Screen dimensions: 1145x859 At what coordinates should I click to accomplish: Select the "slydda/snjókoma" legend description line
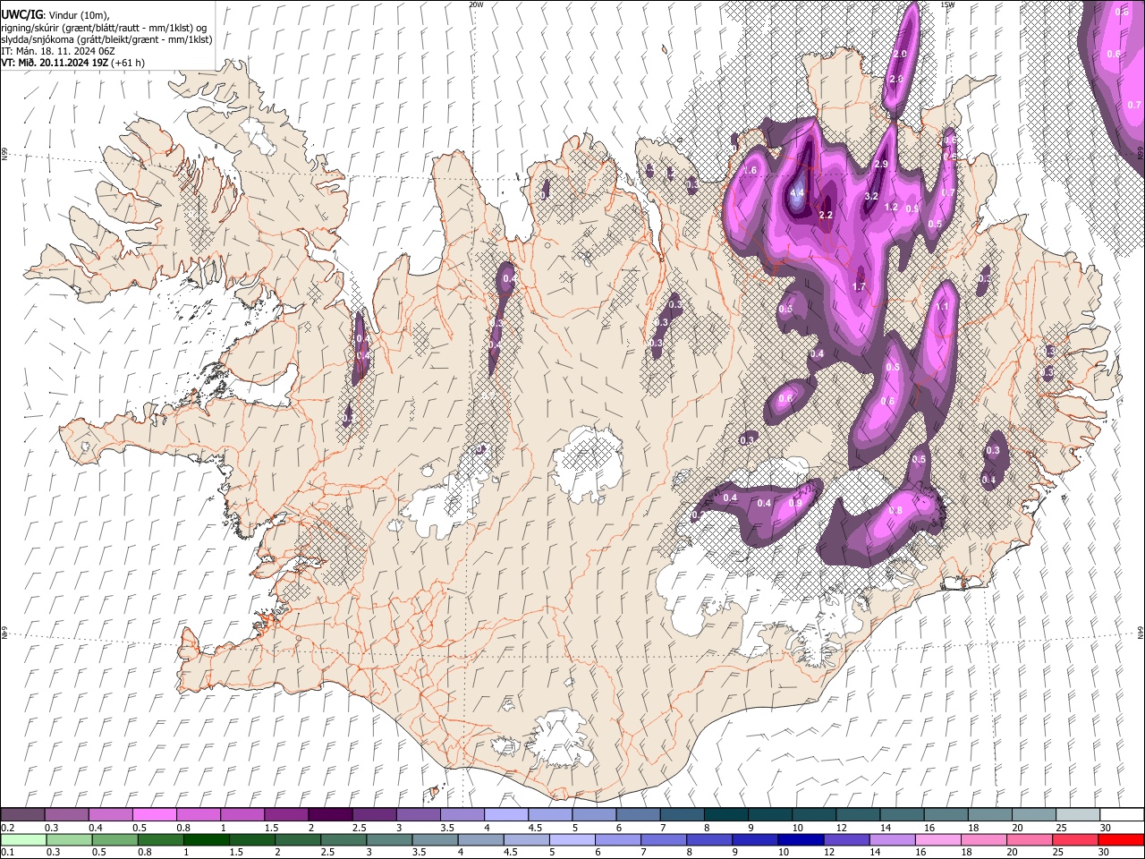click(107, 39)
